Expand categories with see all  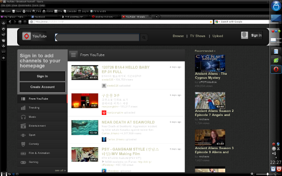click(x=60, y=170)
